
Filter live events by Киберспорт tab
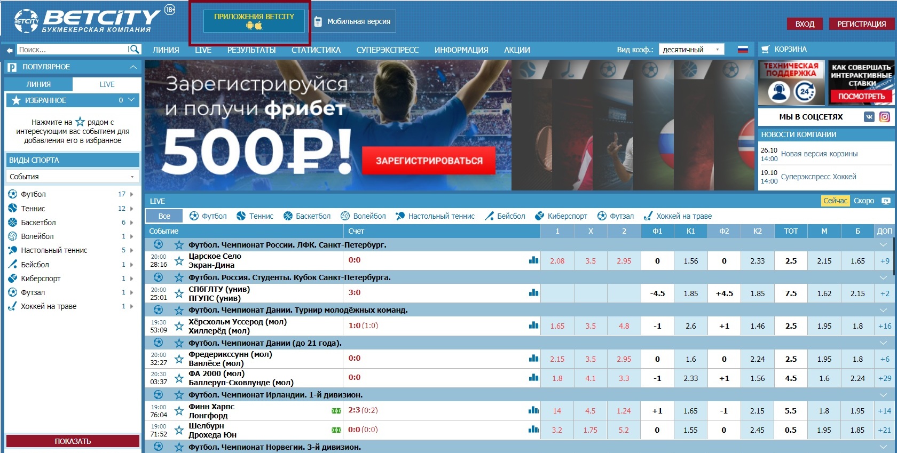561,216
